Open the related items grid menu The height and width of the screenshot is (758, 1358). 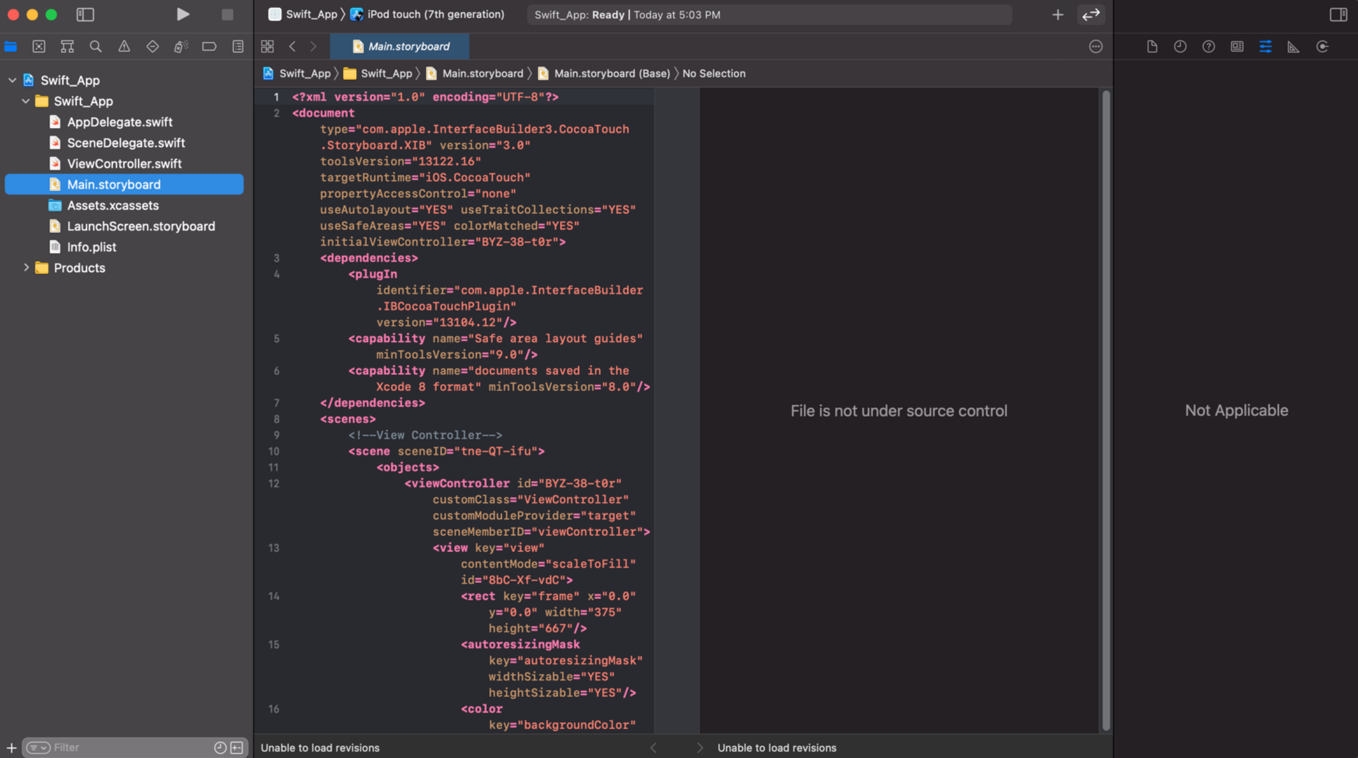(267, 46)
